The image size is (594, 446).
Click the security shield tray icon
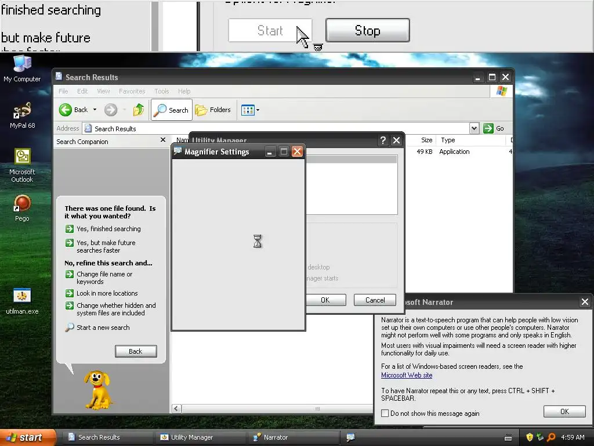(530, 437)
